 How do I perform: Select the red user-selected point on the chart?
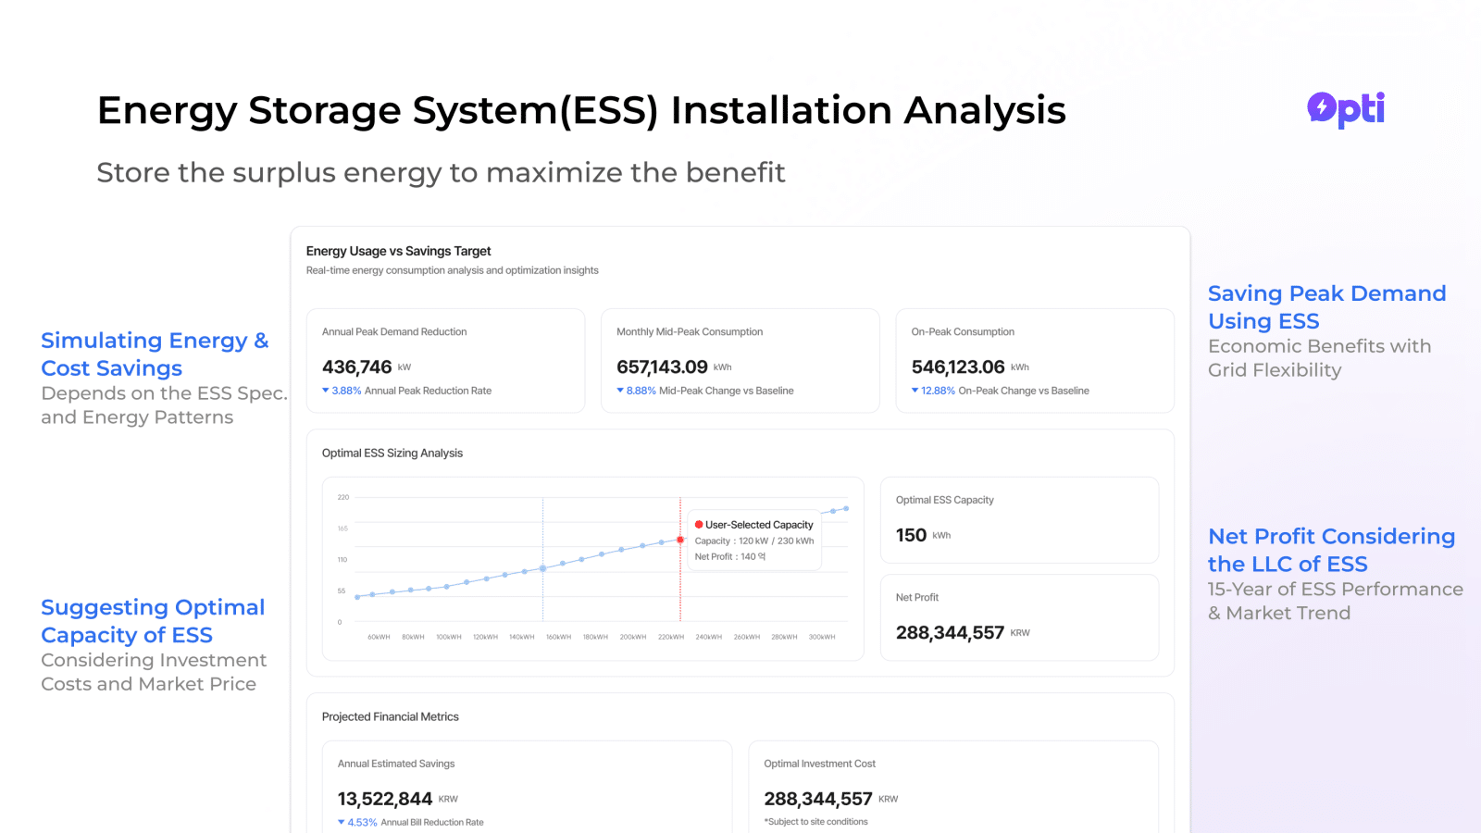point(680,540)
